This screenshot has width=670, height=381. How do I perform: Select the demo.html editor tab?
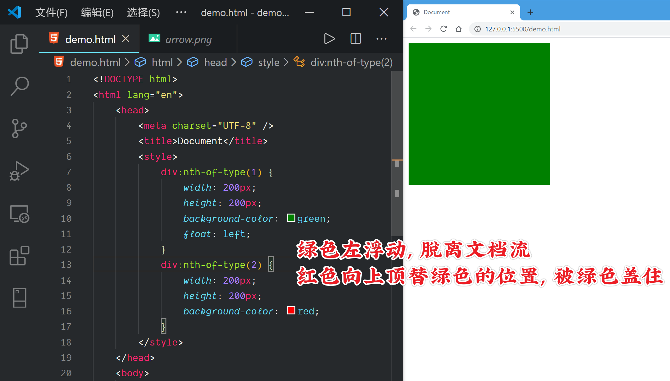89,39
